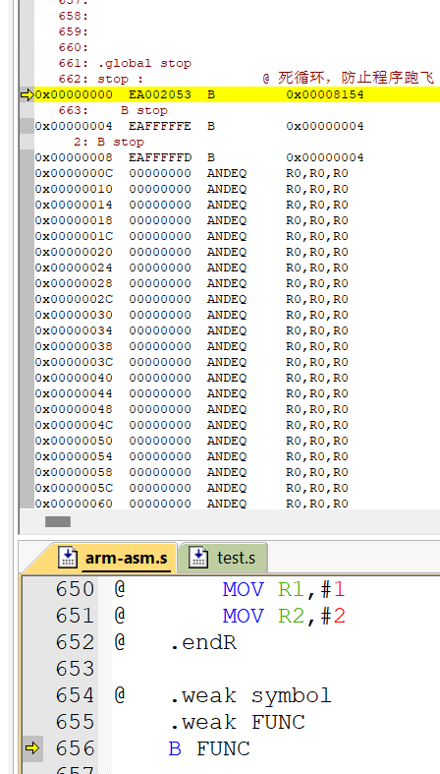Click editor line 654 '.weak symbol'

pyautogui.click(x=250, y=696)
